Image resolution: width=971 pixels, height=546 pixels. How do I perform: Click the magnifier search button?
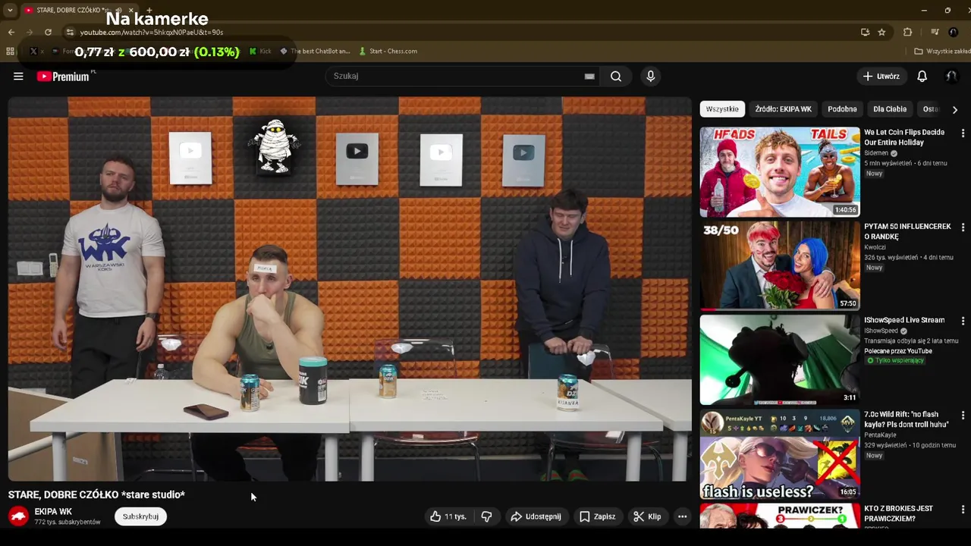pyautogui.click(x=616, y=76)
